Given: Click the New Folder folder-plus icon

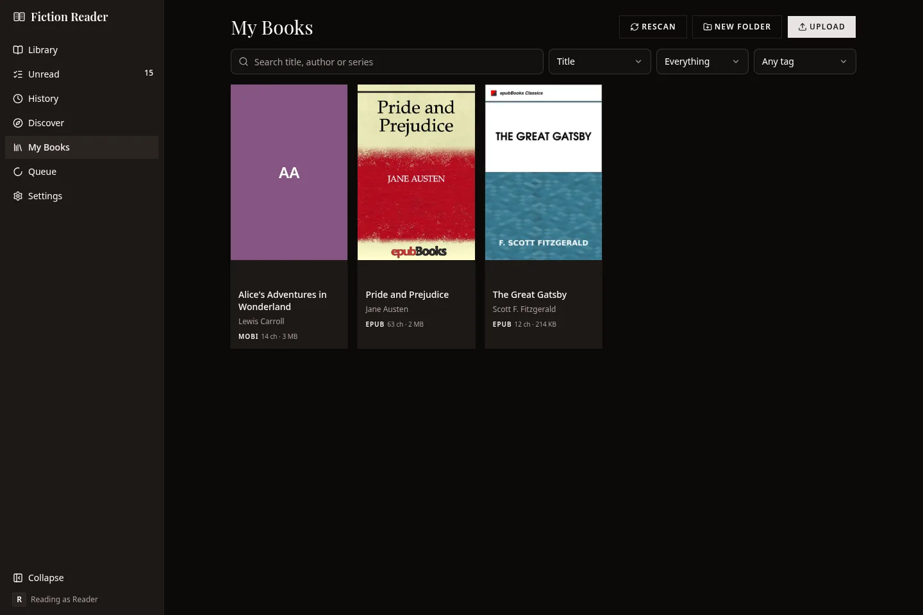Looking at the screenshot, I should [x=708, y=27].
